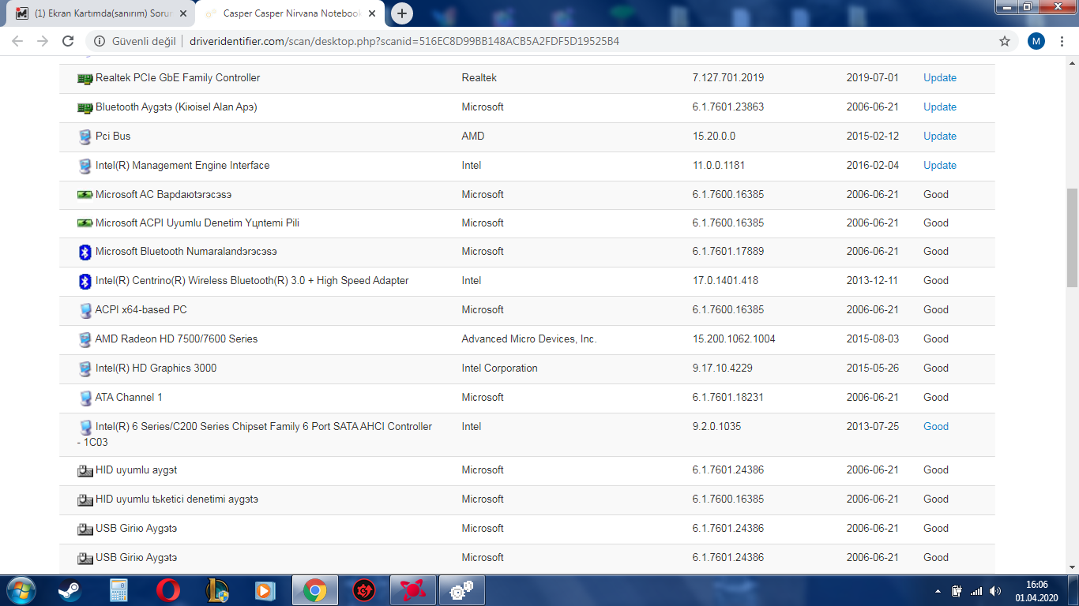Open Chrome's three-dot menu

(x=1063, y=41)
